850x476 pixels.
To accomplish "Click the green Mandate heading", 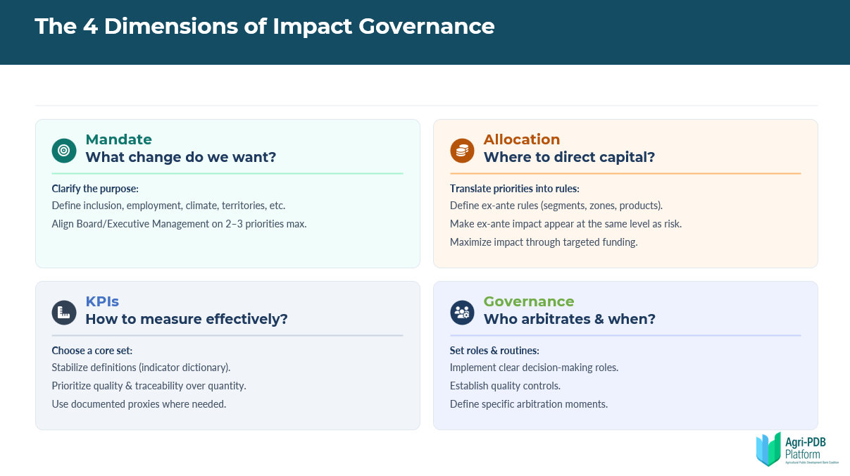I will tap(118, 139).
